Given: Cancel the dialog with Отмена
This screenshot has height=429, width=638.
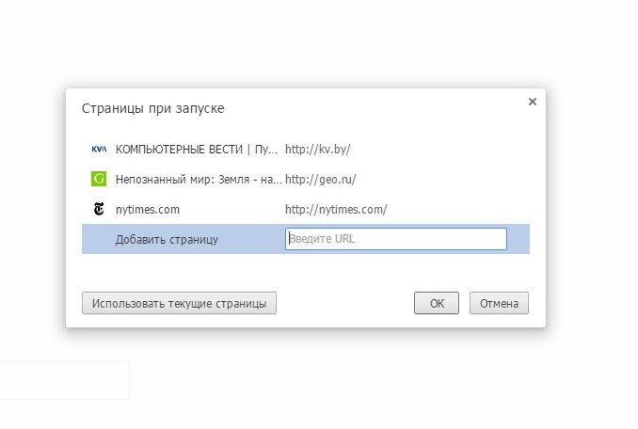Looking at the screenshot, I should click(x=499, y=303).
